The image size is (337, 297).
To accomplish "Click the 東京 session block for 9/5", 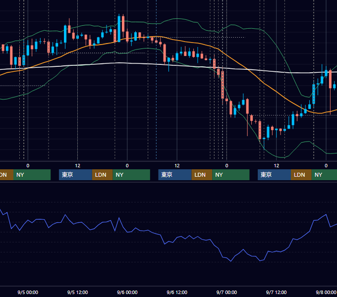I will 75,175.
